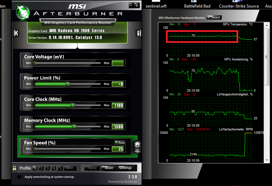Click the Battlefield Bad desktop shortcut label
Viewport: 272px width, 186px height.
point(197,6)
